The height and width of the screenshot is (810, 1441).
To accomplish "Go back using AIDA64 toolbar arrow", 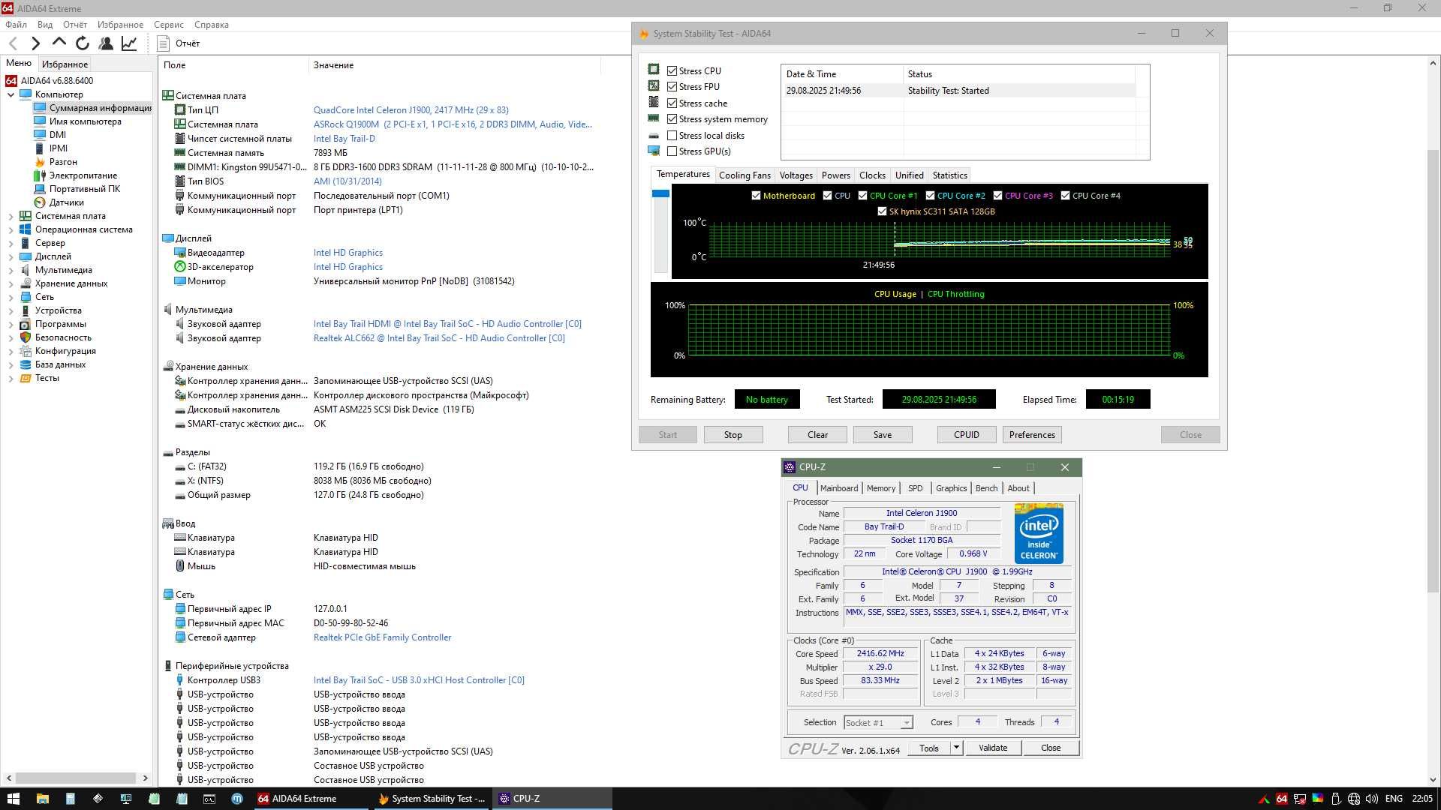I will tap(13, 43).
